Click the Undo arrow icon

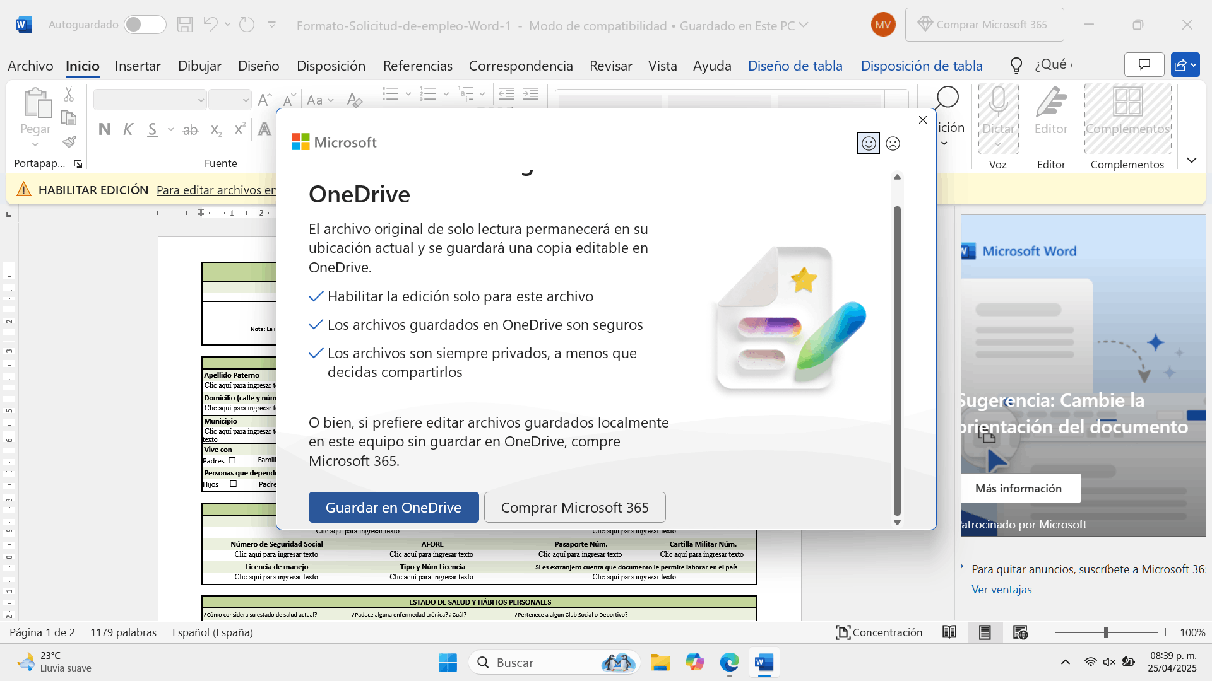(210, 24)
